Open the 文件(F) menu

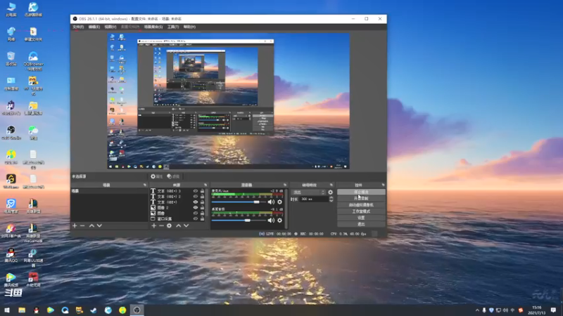[x=78, y=27]
